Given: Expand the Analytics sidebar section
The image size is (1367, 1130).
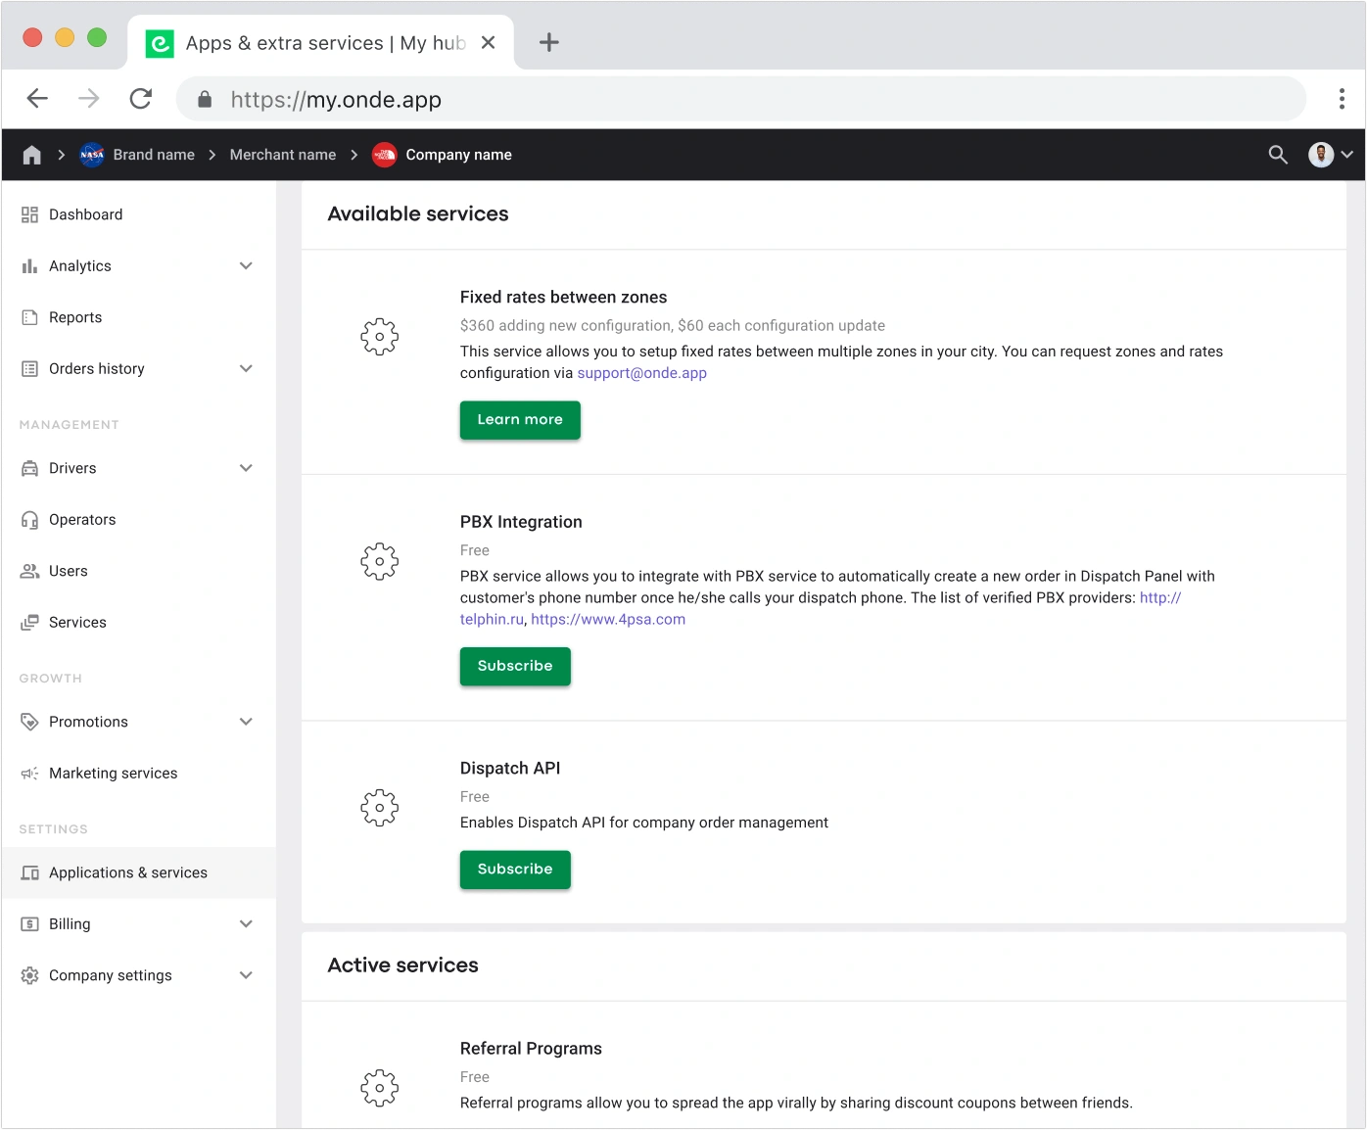Looking at the screenshot, I should 246,266.
